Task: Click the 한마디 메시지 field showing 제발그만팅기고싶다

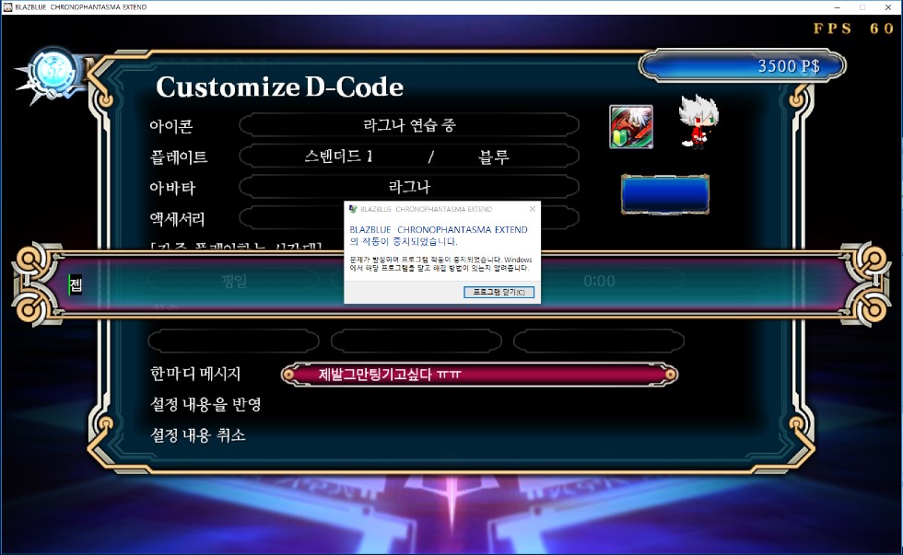Action: 479,375
